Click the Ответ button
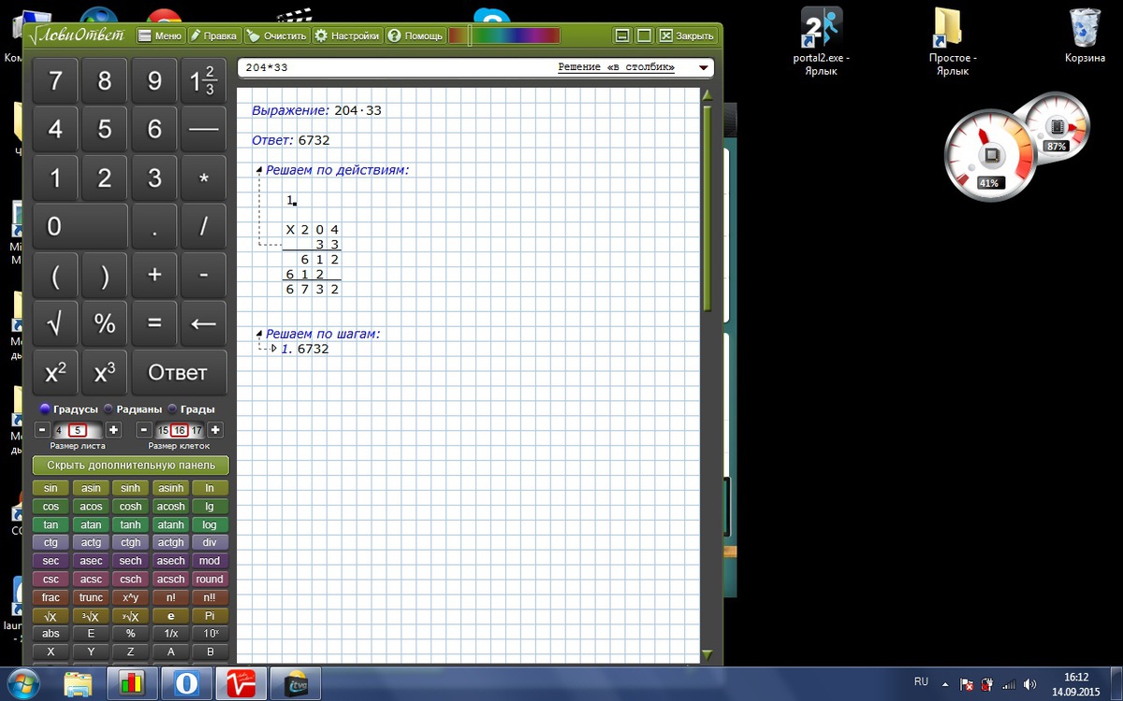Image resolution: width=1123 pixels, height=701 pixels. point(178,373)
